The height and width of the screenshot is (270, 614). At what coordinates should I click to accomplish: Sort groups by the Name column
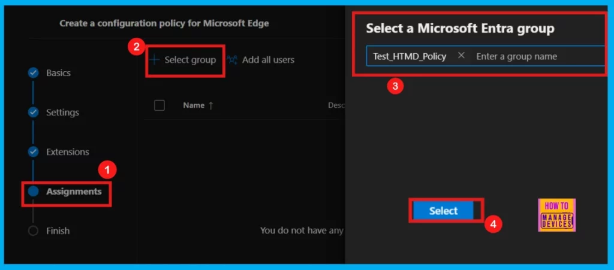[x=194, y=105]
